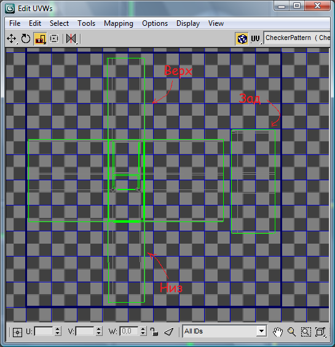The image size is (335, 347).
Task: Select the Rotate tool icon
Action: click(26, 39)
